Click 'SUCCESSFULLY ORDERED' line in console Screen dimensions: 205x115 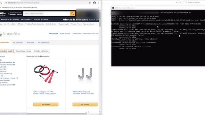click(x=131, y=47)
